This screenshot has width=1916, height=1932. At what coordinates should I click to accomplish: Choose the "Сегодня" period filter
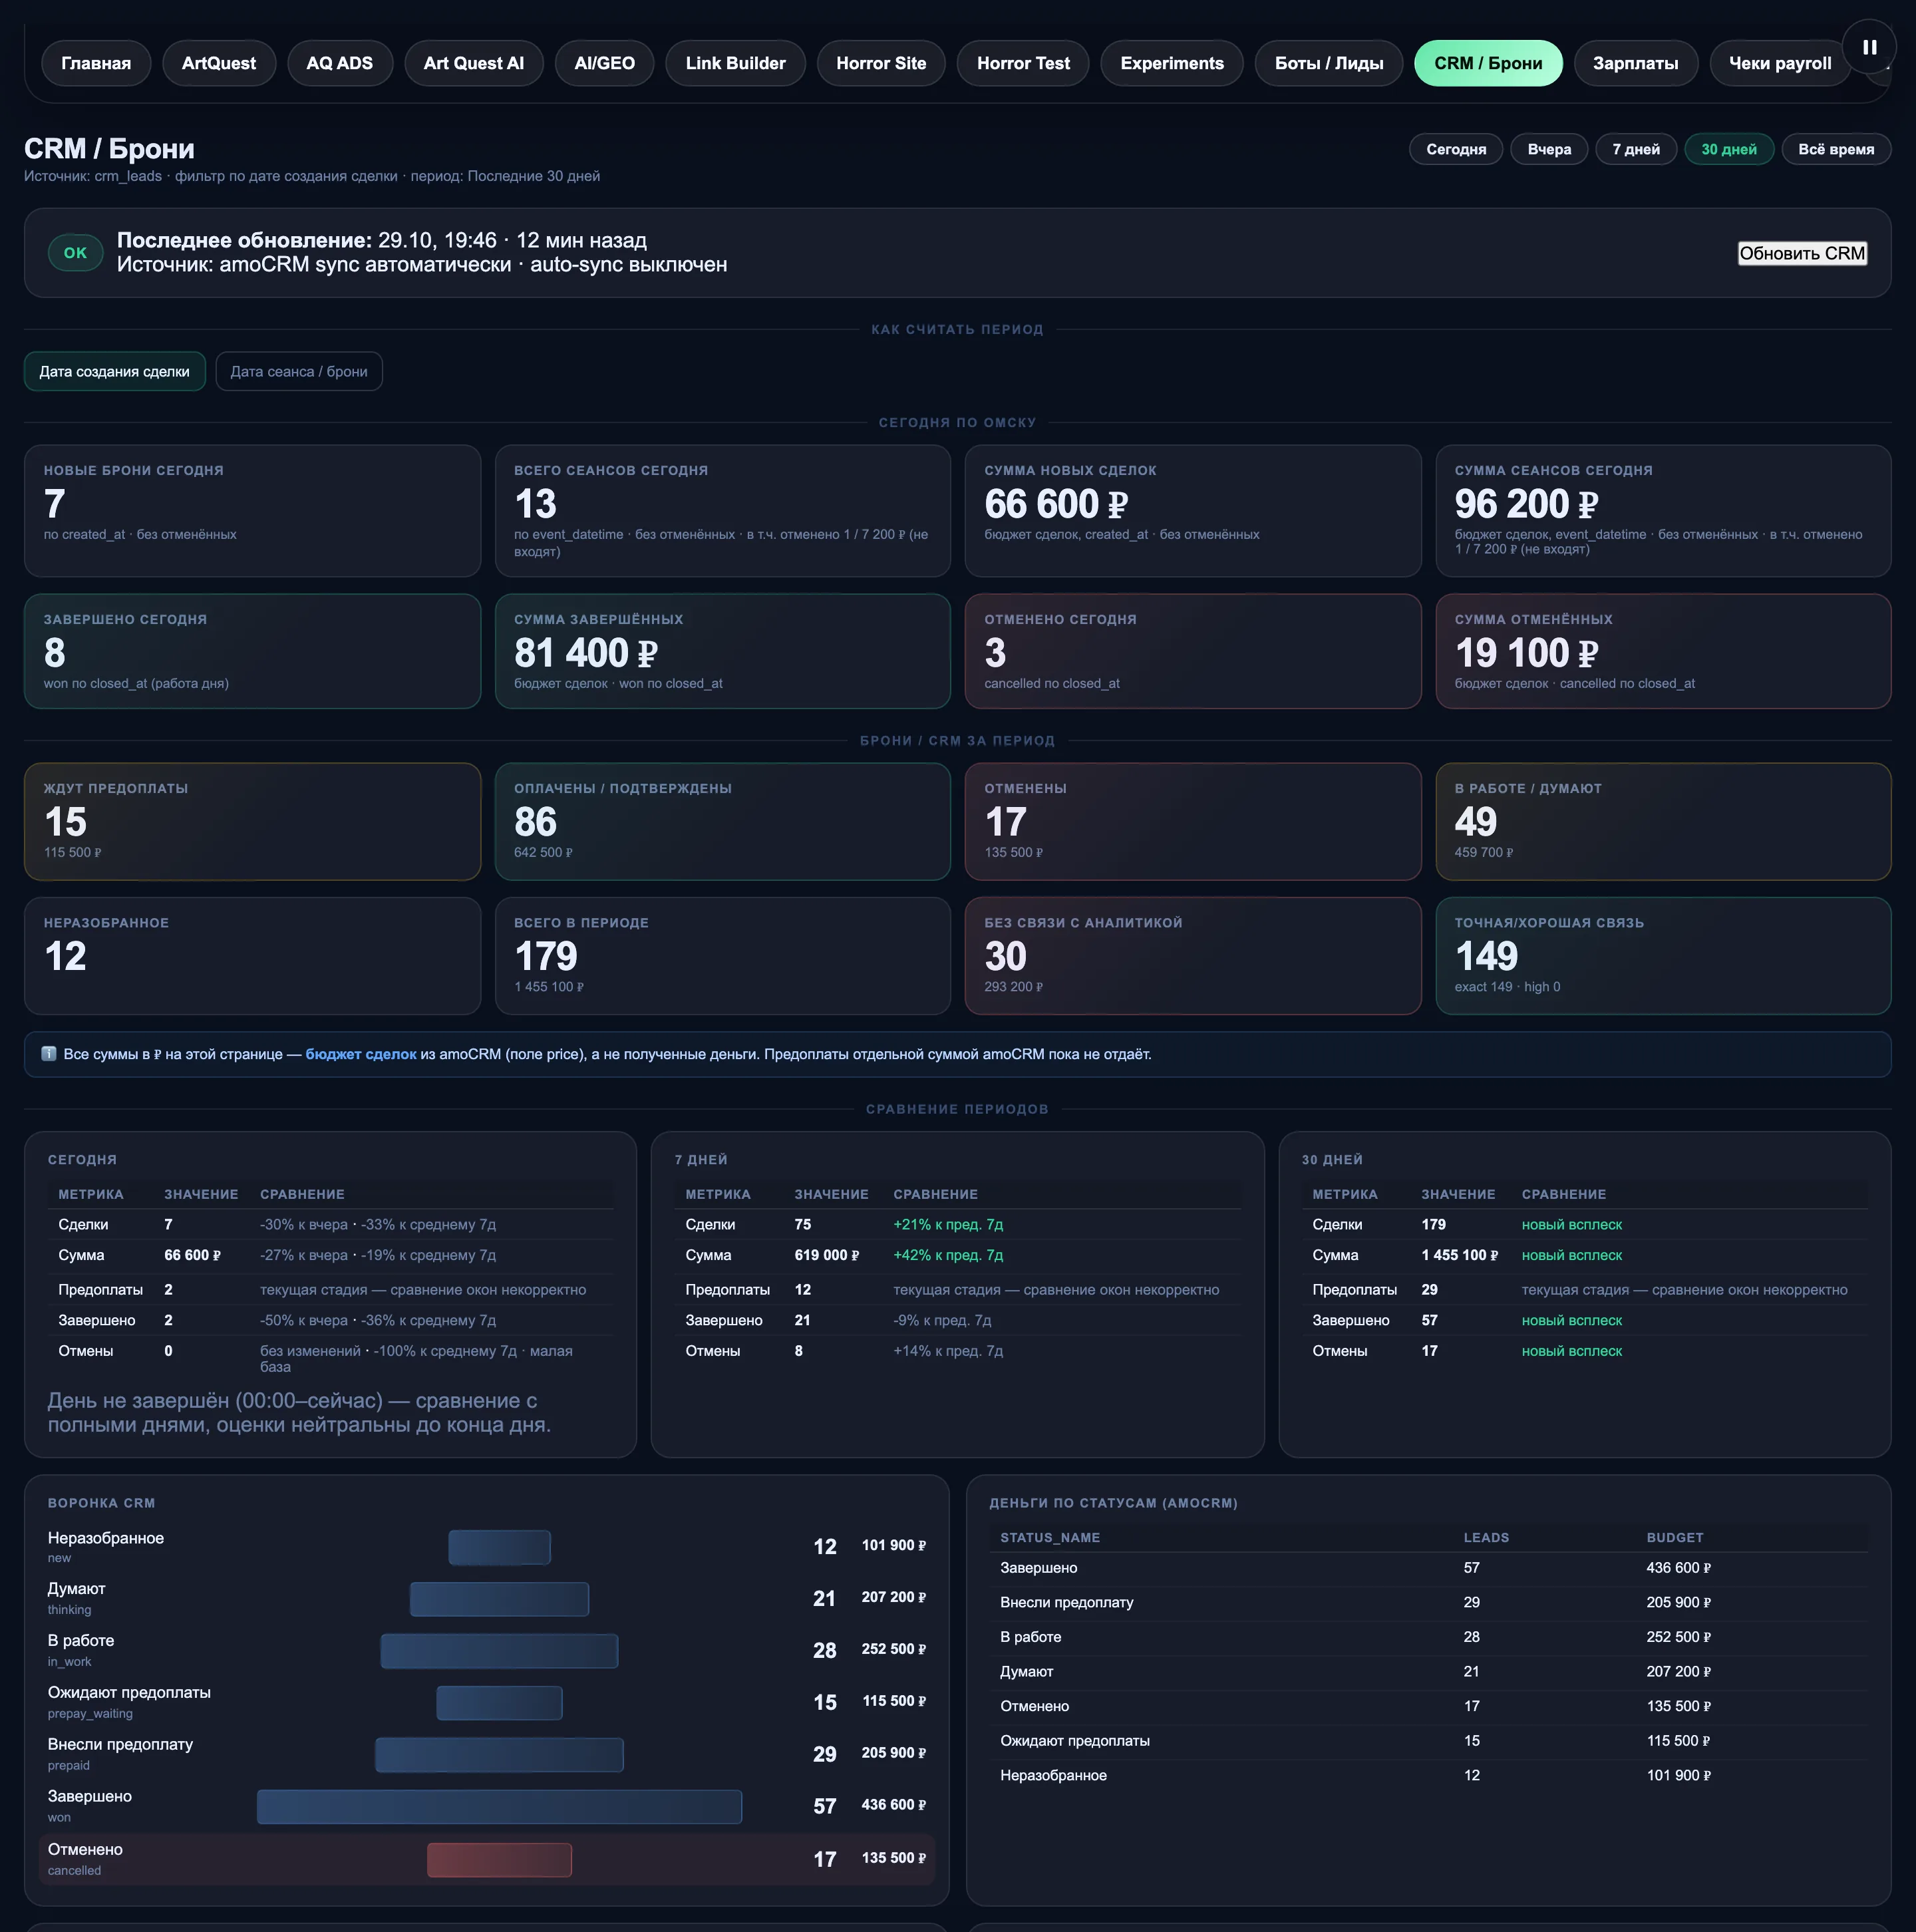(1456, 149)
